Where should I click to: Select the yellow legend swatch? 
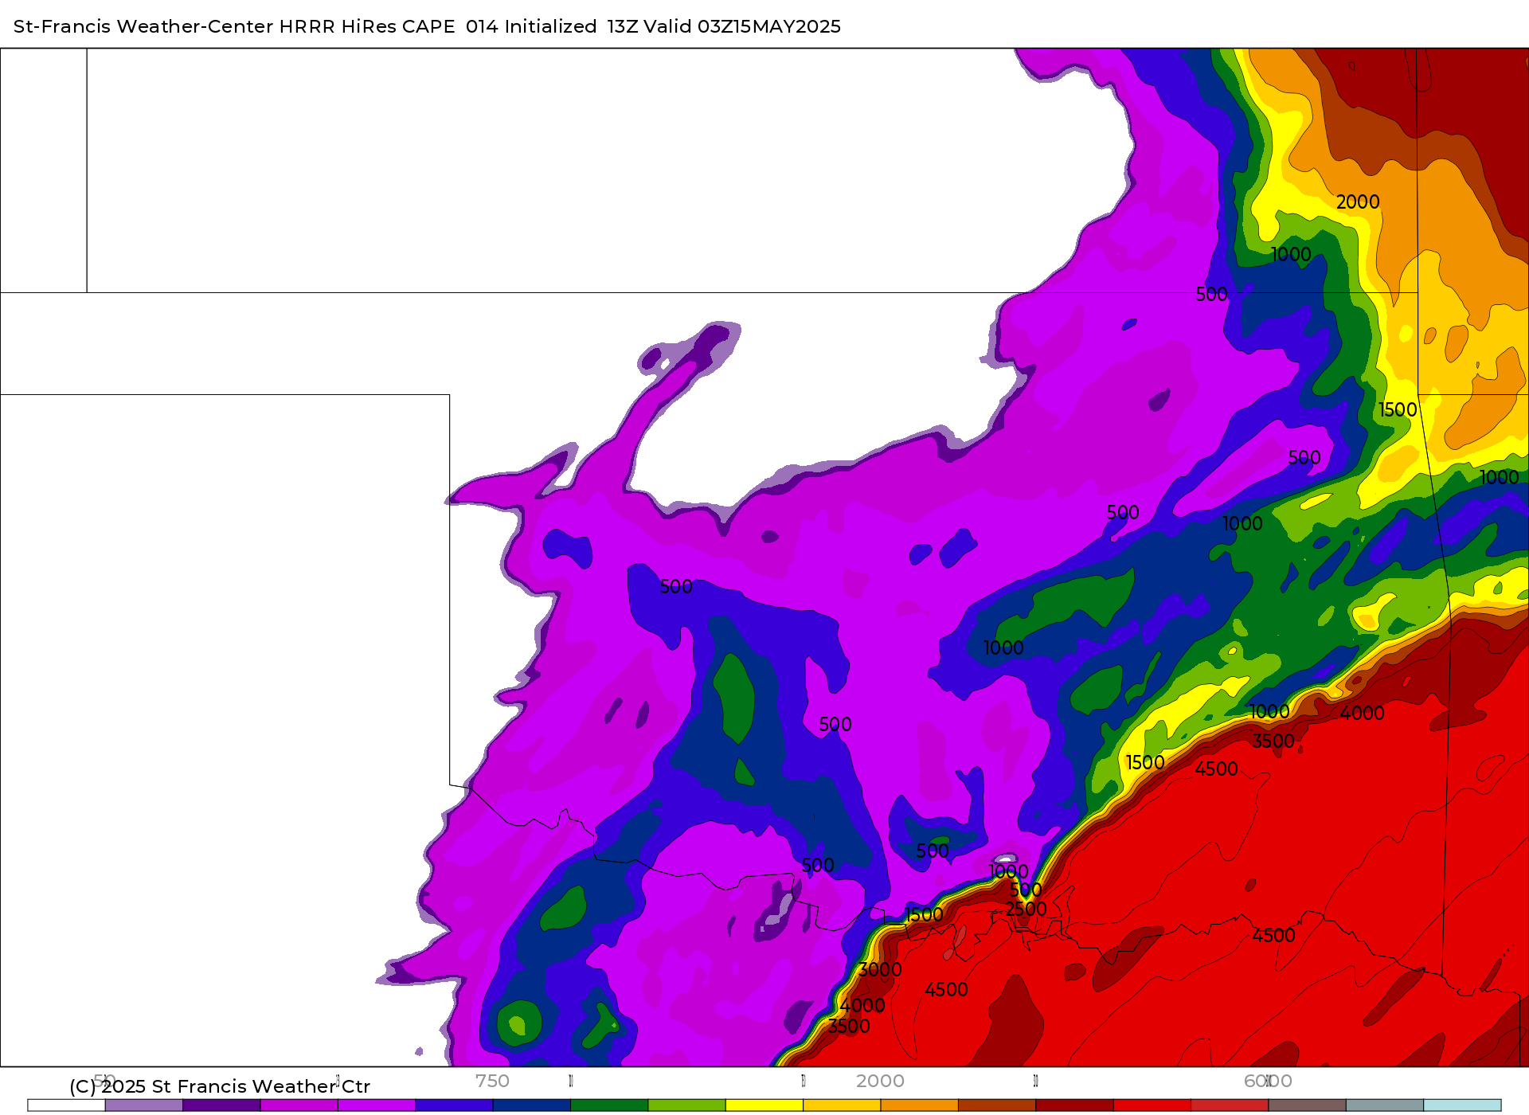click(x=764, y=1105)
